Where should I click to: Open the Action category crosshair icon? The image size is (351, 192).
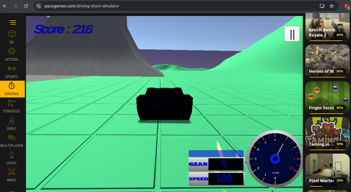(x=12, y=51)
